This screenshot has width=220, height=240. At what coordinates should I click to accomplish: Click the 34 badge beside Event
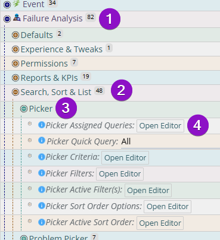tap(52, 4)
